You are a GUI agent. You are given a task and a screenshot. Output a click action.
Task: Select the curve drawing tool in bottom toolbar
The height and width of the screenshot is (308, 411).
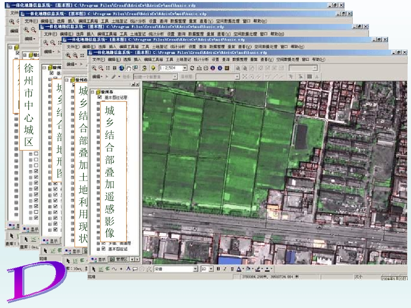coord(114,269)
